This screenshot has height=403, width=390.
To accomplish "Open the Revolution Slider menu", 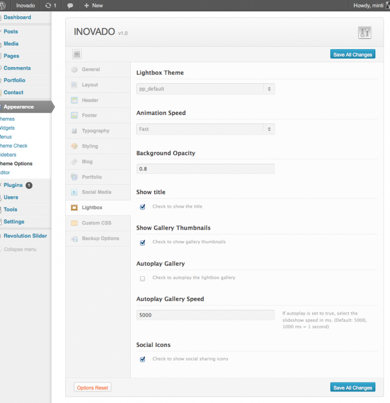I will click(25, 236).
